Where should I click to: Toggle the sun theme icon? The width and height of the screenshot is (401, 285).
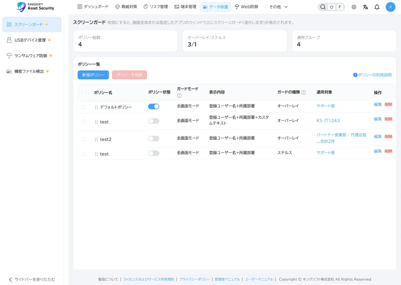coord(354,7)
